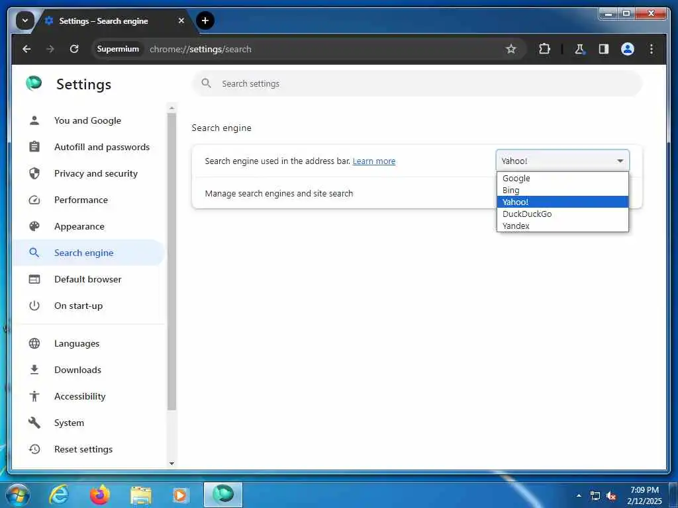Toggle the side panel icon

604,49
